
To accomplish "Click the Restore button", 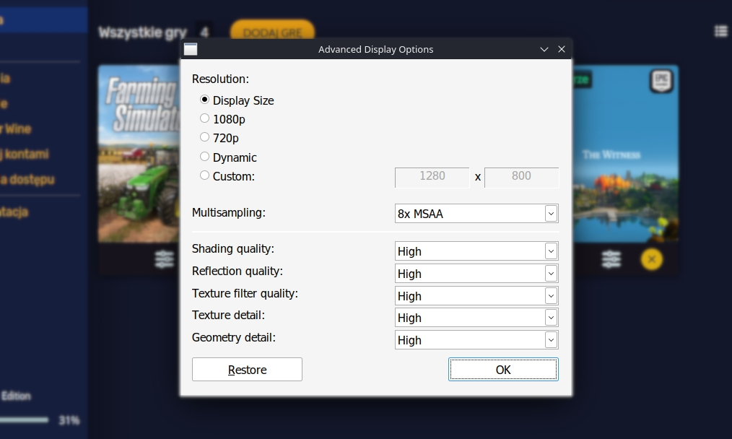I will 247,369.
